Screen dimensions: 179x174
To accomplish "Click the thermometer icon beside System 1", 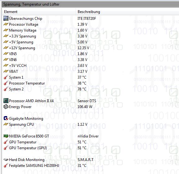I will [x=6, y=77].
